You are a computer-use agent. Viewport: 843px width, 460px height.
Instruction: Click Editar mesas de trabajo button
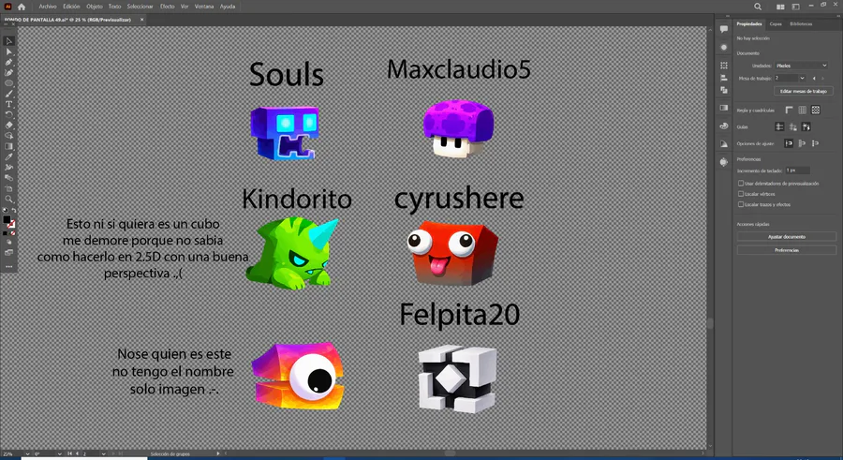804,92
